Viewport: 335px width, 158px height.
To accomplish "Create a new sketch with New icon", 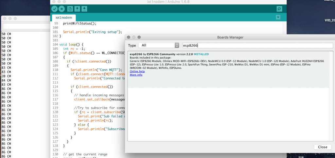I will tap(70, 9).
